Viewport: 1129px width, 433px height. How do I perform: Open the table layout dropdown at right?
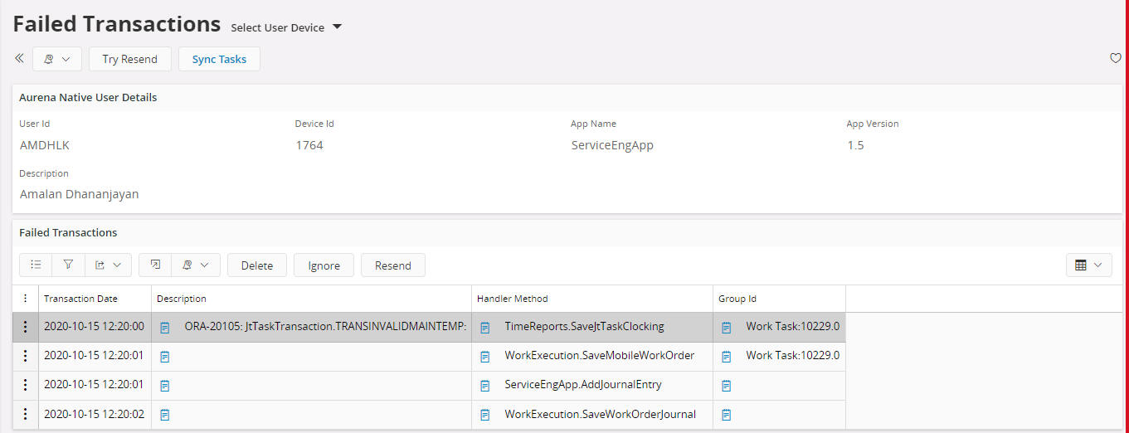pyautogui.click(x=1088, y=265)
